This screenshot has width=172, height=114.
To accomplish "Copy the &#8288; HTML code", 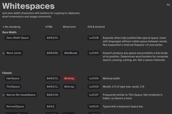I will [x=52, y=53].
